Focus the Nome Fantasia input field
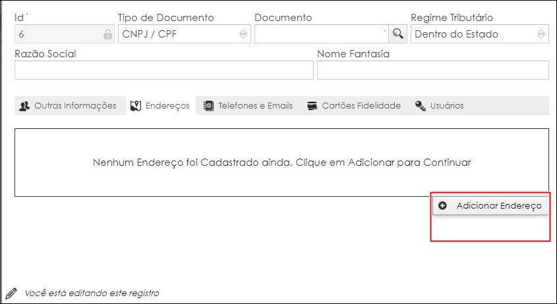 (433, 70)
